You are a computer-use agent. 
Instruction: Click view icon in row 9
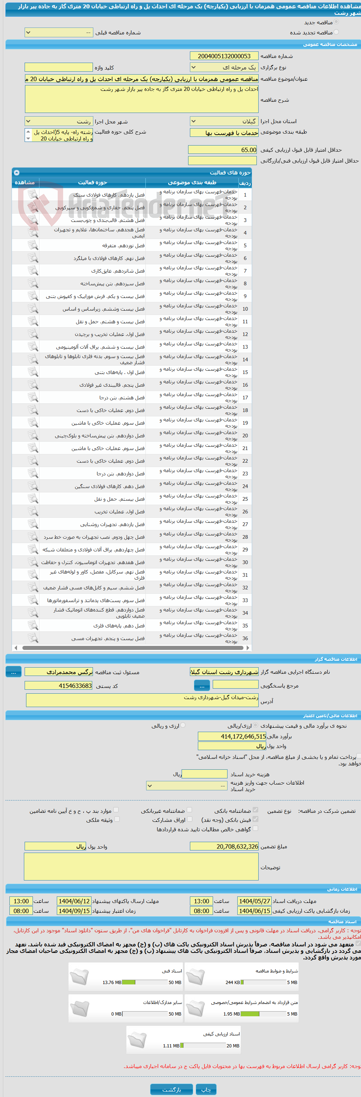click(x=33, y=296)
